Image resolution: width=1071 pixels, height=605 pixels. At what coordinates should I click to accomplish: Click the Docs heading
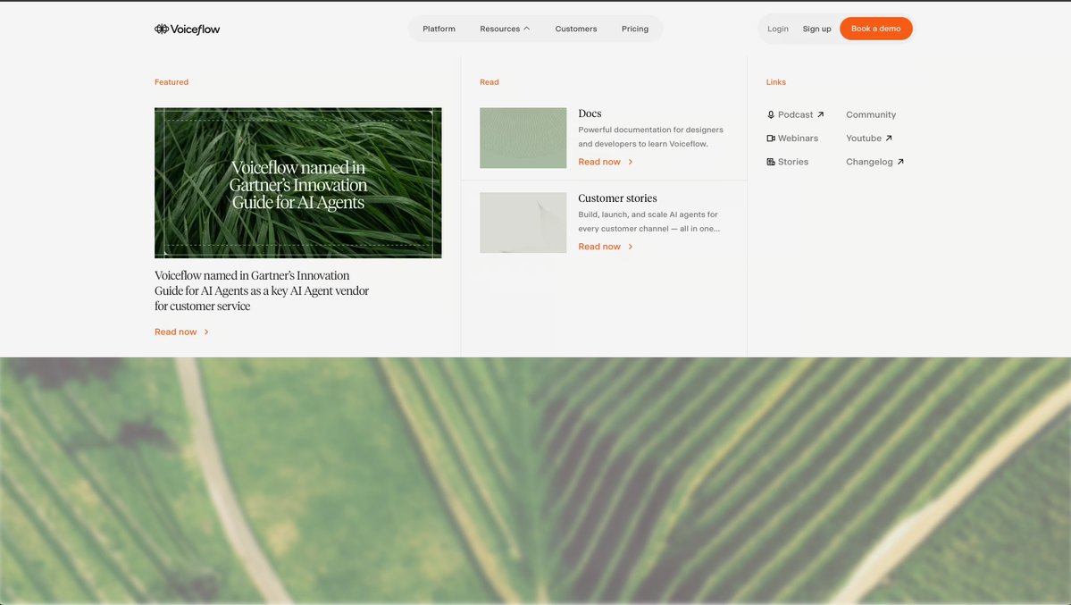click(590, 113)
